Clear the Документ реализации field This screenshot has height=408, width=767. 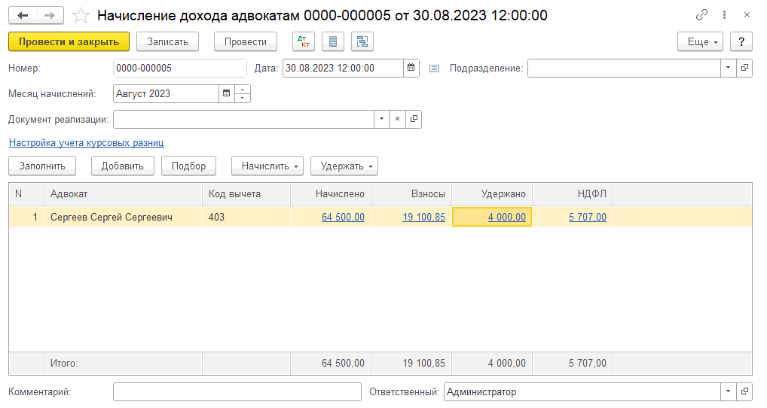coord(398,119)
